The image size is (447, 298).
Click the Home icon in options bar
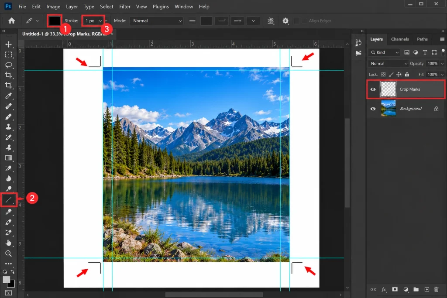pyautogui.click(x=12, y=21)
